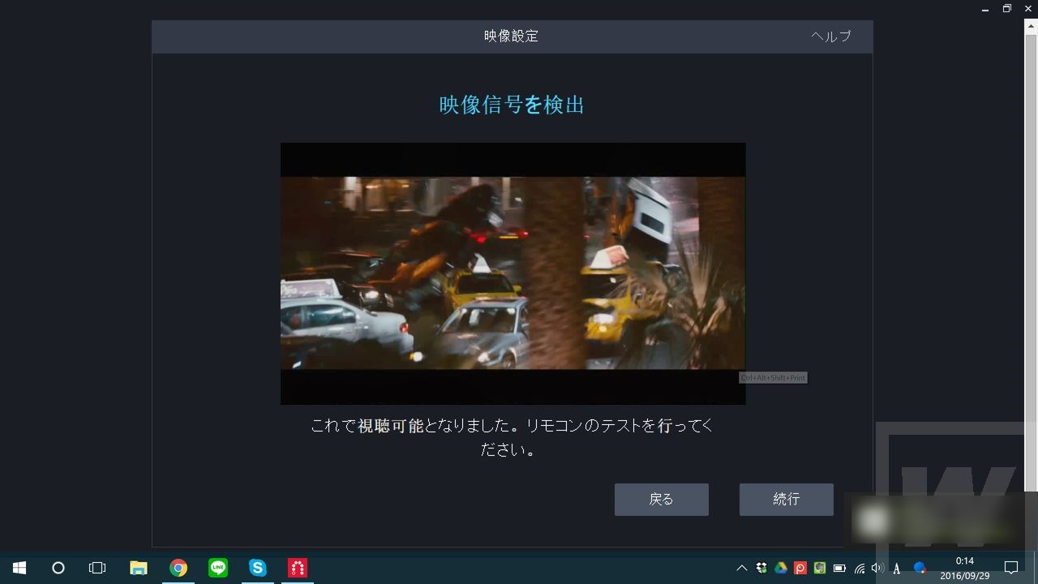The height and width of the screenshot is (584, 1038).
Task: Click the 映像設定 window title text
Action: pyautogui.click(x=511, y=36)
